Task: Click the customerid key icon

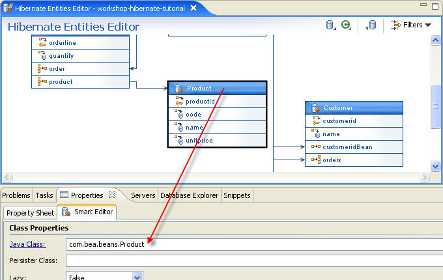Action: click(x=316, y=121)
